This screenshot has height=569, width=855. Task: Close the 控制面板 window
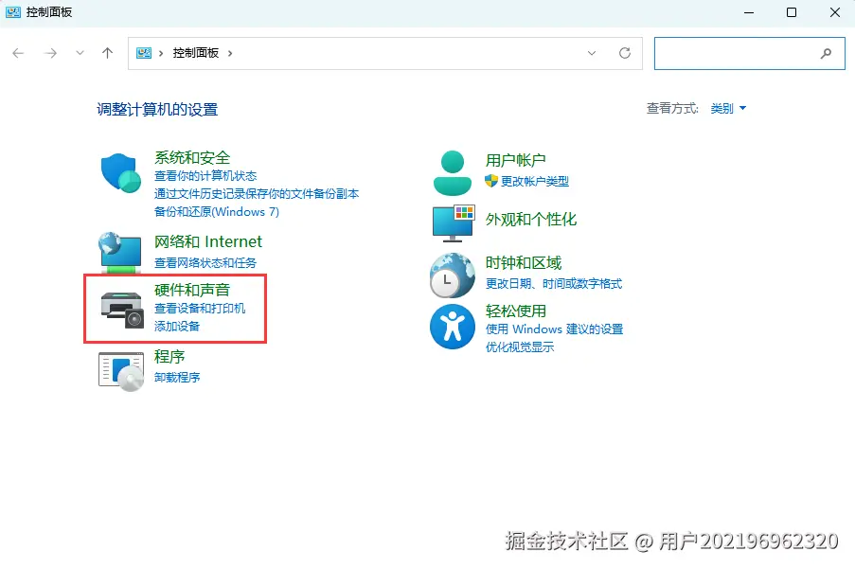click(x=834, y=12)
